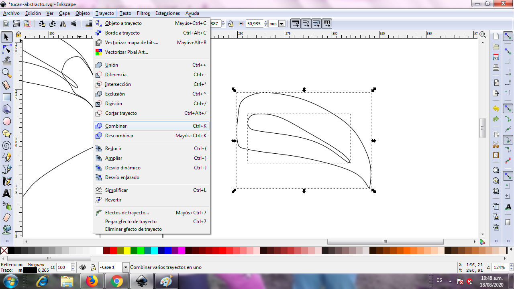Toggle the width-height lock ratio

(x=230, y=24)
